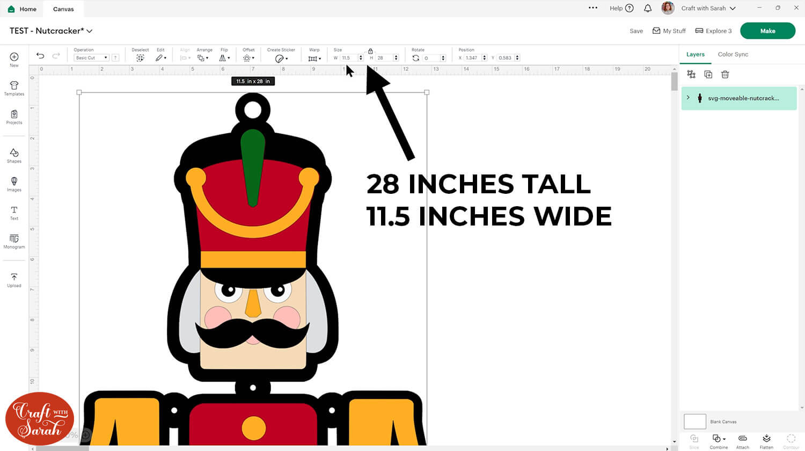Delete the layer with trash icon
805x451 pixels.
725,75
